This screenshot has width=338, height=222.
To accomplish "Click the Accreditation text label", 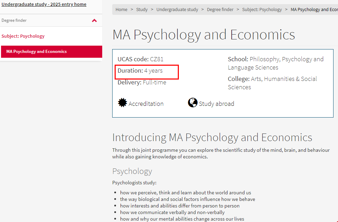I will point(146,104).
